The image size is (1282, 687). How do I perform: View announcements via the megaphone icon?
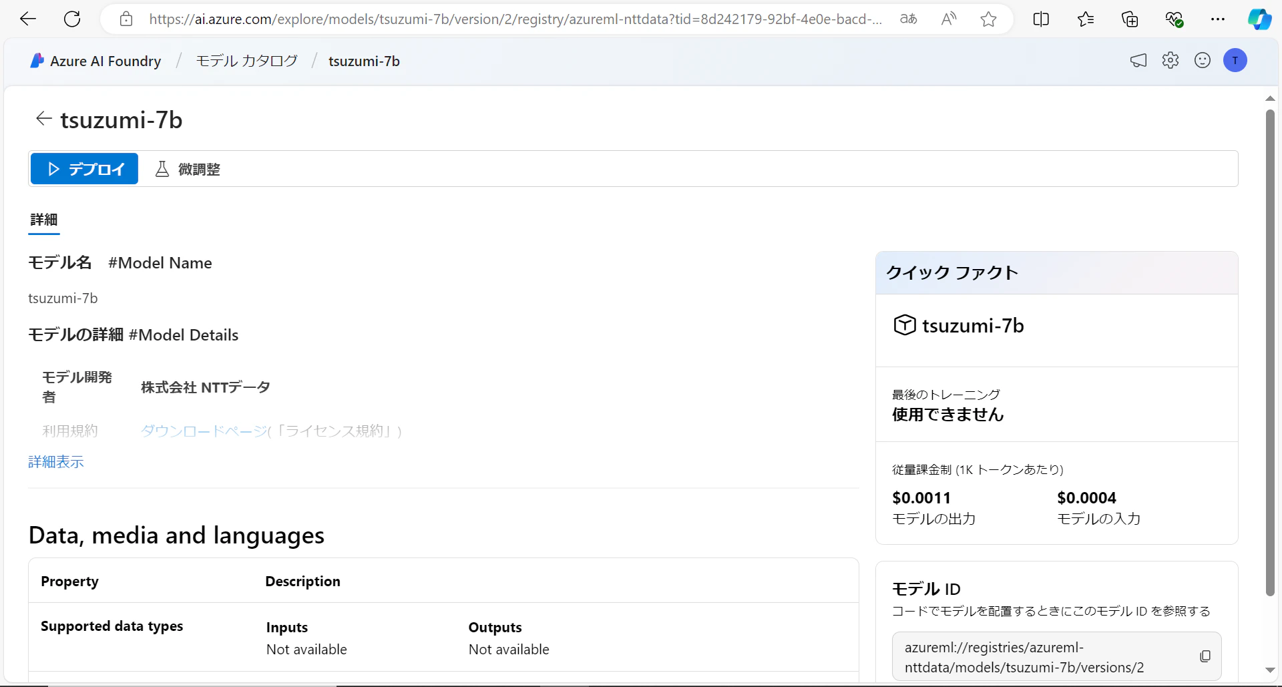click(1138, 60)
